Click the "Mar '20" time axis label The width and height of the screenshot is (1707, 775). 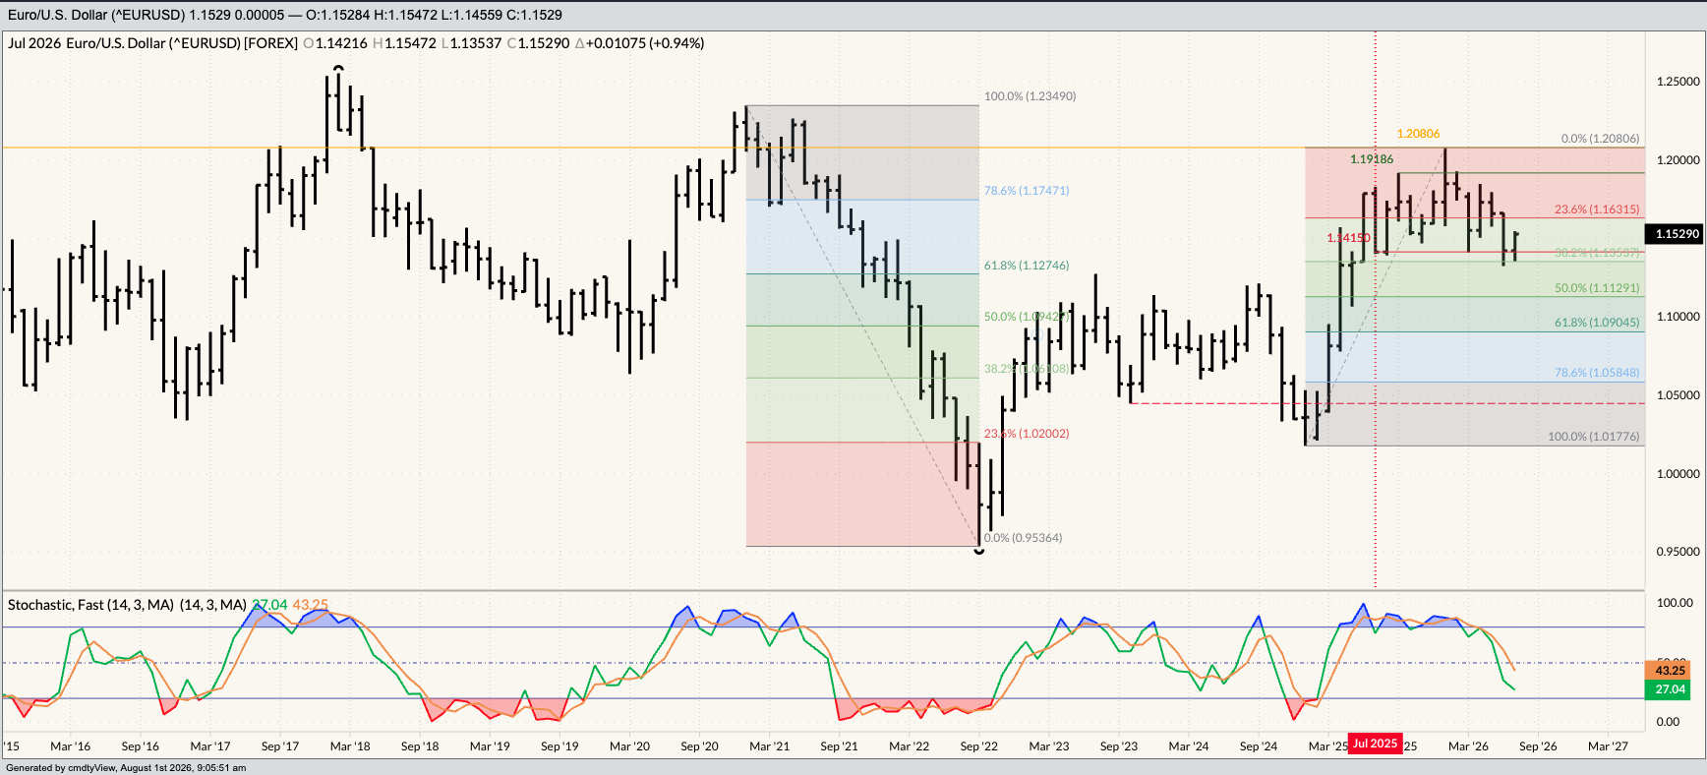[x=629, y=746]
